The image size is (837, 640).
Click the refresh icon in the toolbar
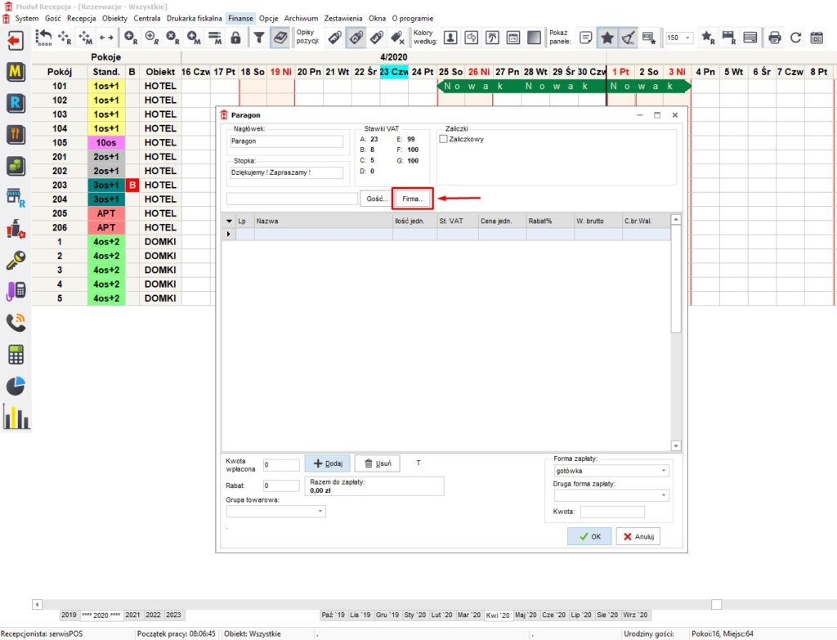tap(795, 38)
